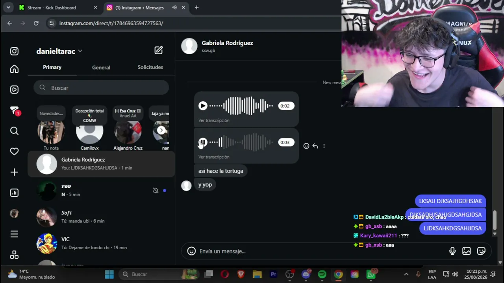Open the Meta apps grid icon
504x283 pixels.
14,255
